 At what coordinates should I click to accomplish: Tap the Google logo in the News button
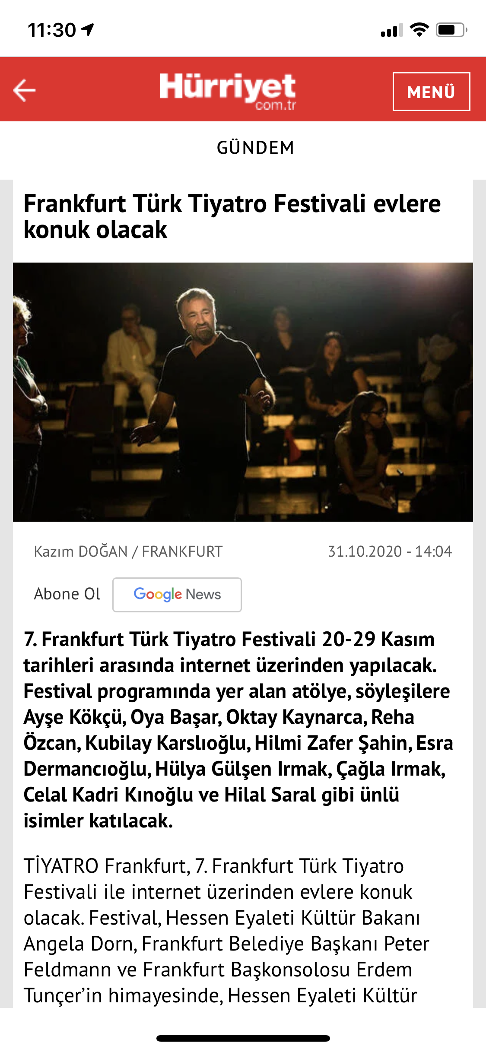158,595
